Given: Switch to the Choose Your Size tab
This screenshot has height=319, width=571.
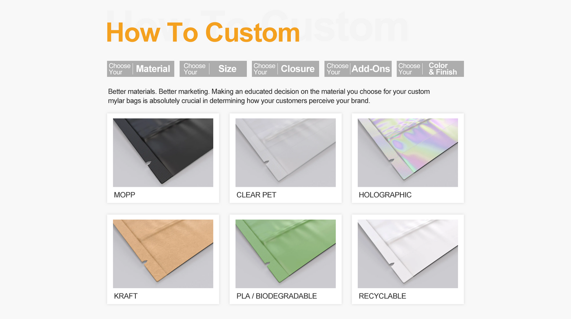Looking at the screenshot, I should (x=213, y=69).
